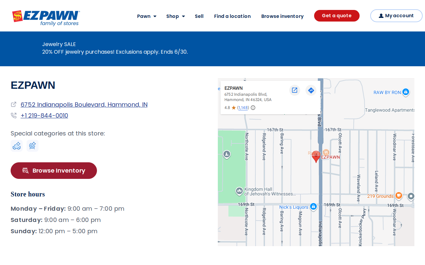425x265 pixels.
Task: Select 219 Grounds cafe marker
Action: (399, 196)
